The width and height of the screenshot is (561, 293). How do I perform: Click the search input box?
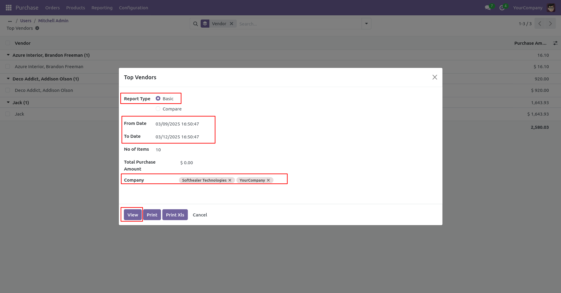[x=299, y=24]
